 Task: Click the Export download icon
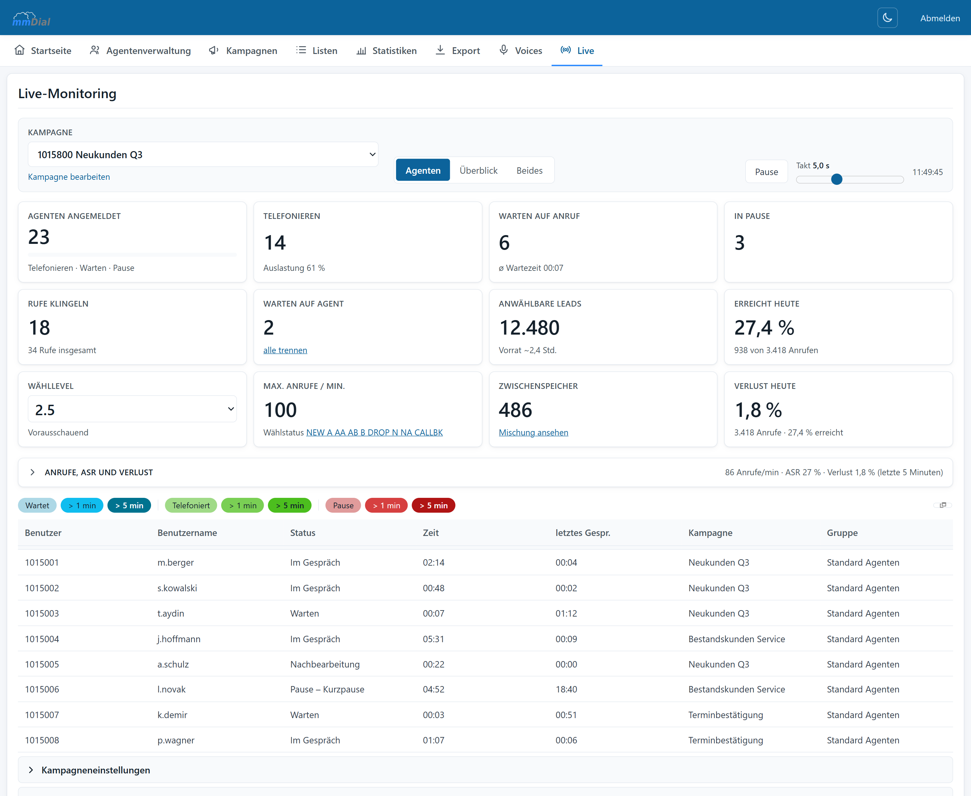(x=440, y=50)
